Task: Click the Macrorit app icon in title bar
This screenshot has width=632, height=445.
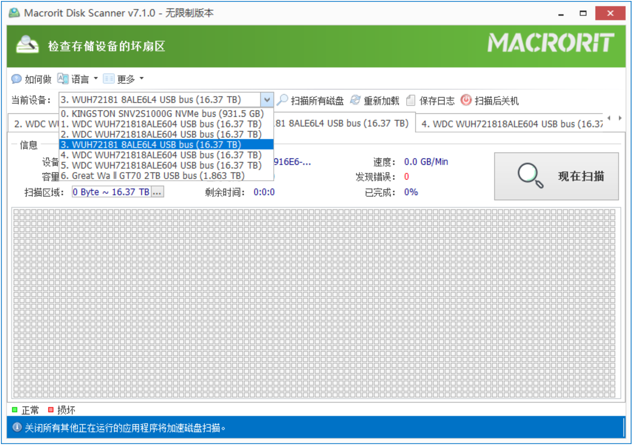Action: click(15, 13)
